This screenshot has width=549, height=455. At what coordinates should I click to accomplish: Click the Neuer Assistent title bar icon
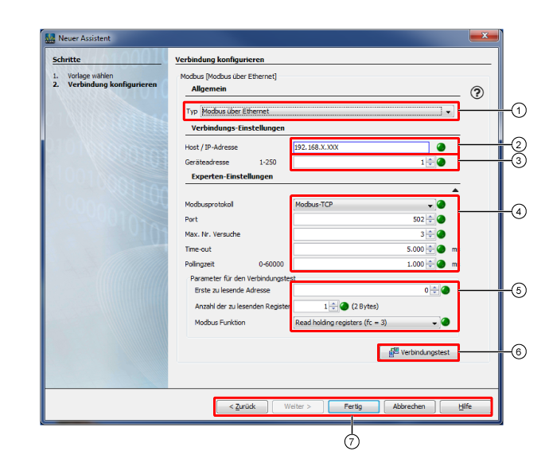click(x=50, y=37)
